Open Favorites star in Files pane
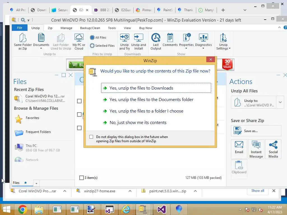 19,119
